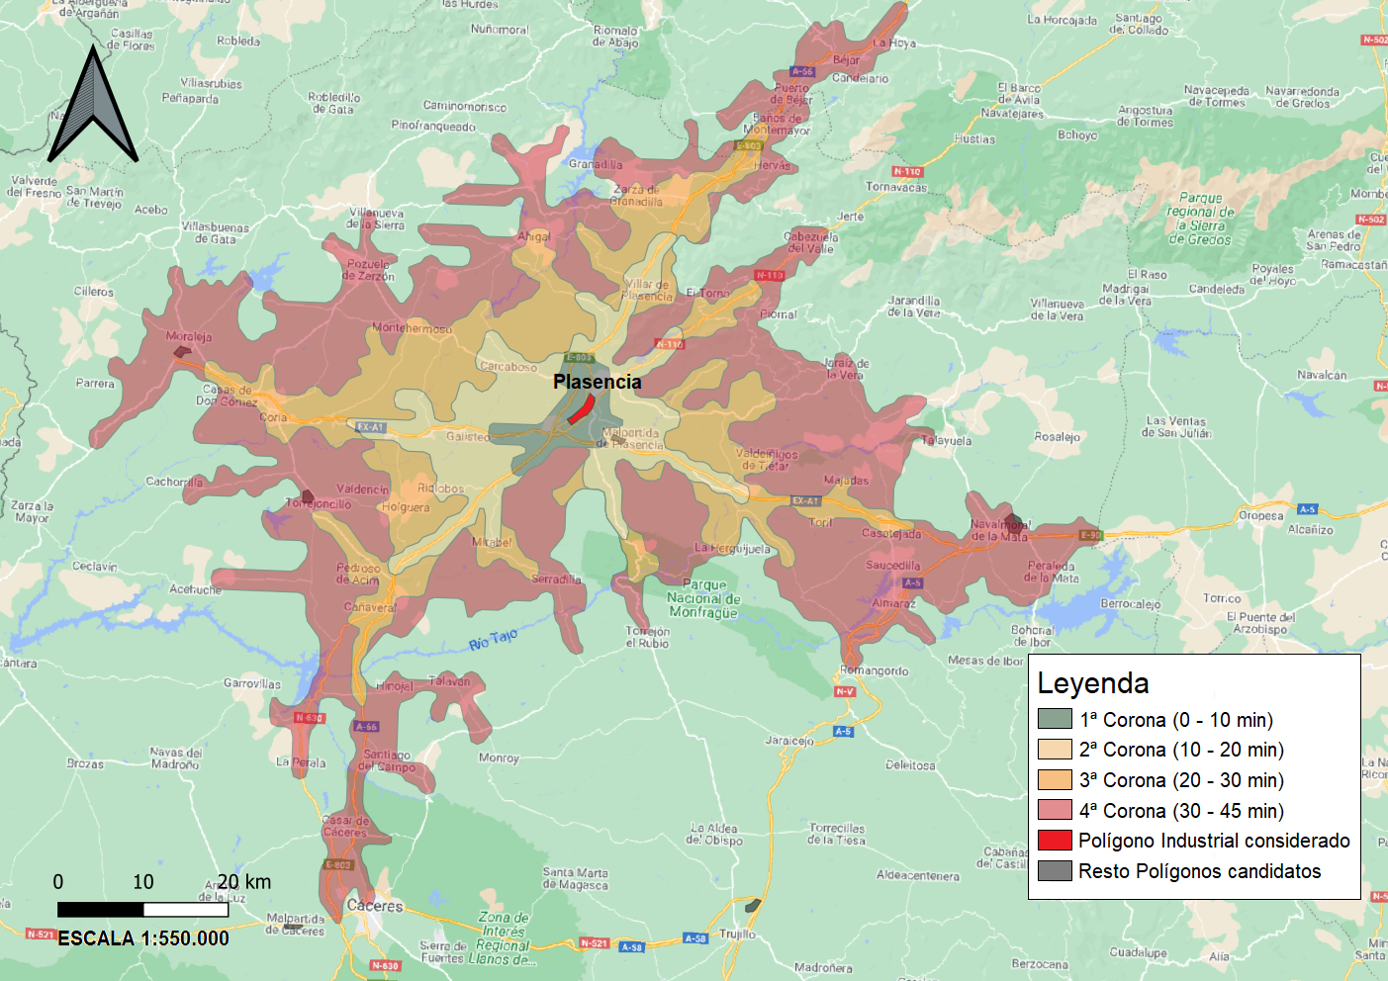Click the ESCALA 1:550.000 text
1388x981 pixels.
click(143, 938)
